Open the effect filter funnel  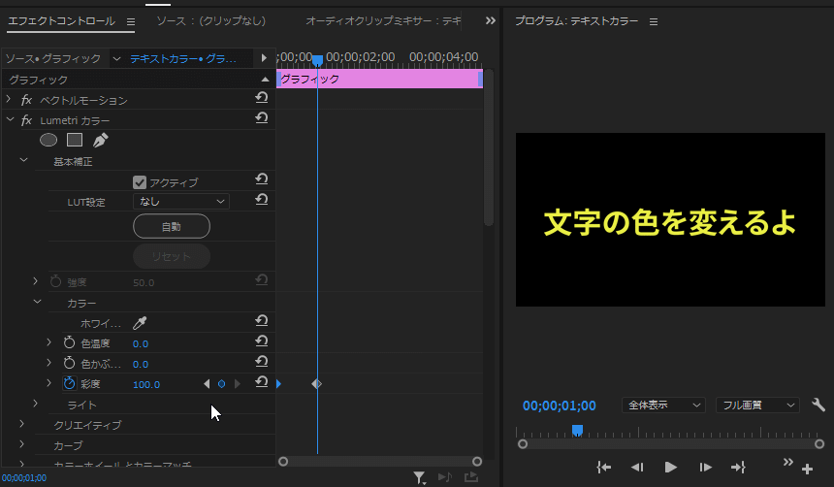pos(419,477)
